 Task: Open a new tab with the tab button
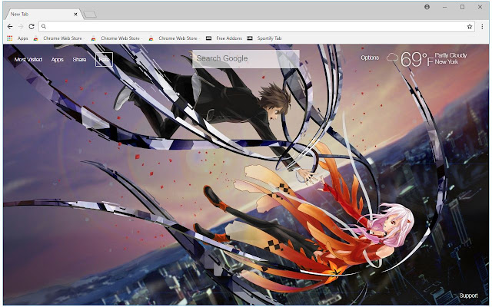pos(90,14)
